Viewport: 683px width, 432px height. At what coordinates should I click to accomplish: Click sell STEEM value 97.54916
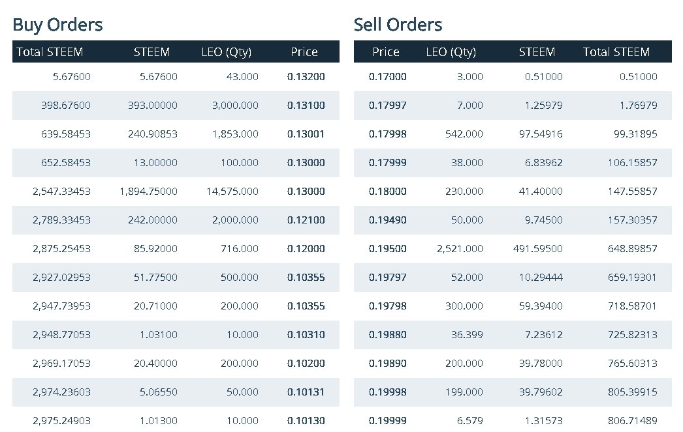click(541, 134)
